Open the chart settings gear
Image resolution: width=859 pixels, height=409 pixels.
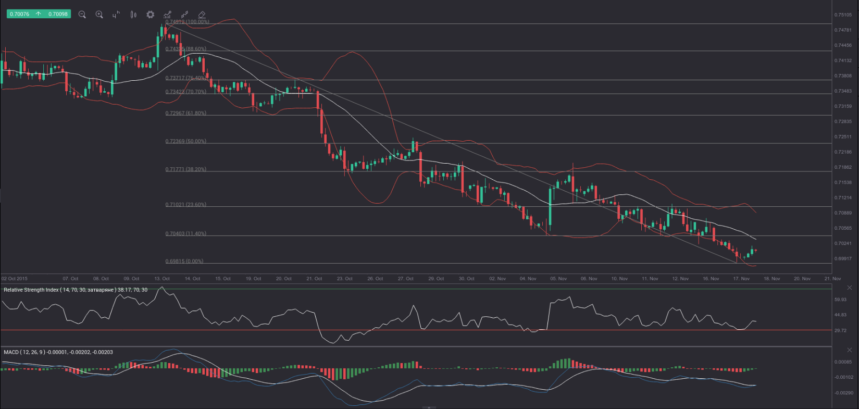(x=150, y=15)
